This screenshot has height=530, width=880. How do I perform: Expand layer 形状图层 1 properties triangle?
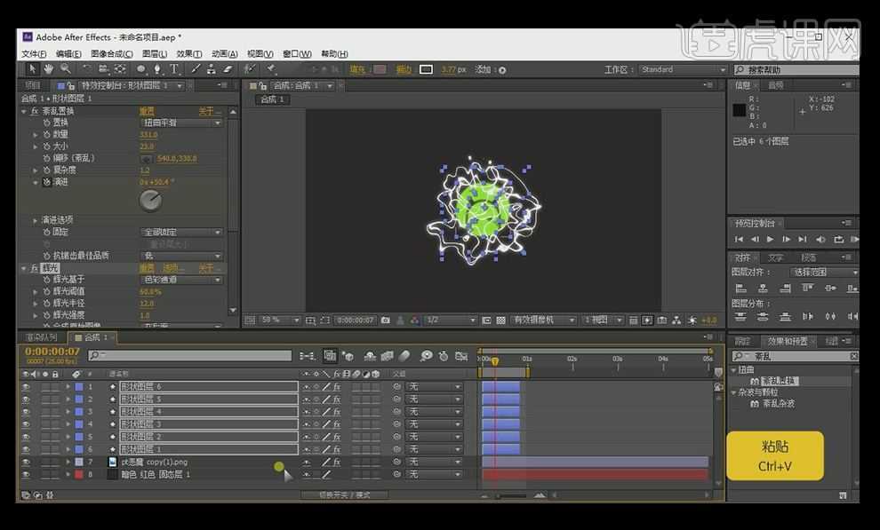click(68, 449)
